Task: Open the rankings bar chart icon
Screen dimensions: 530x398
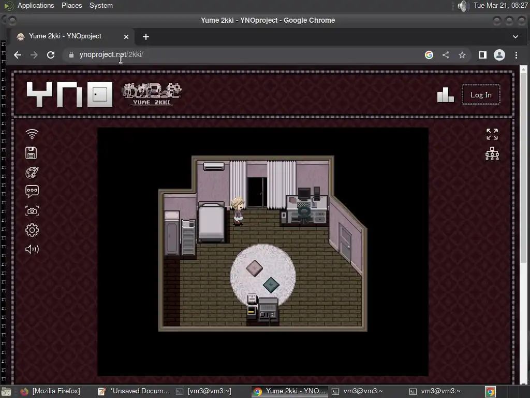Action: (x=446, y=95)
